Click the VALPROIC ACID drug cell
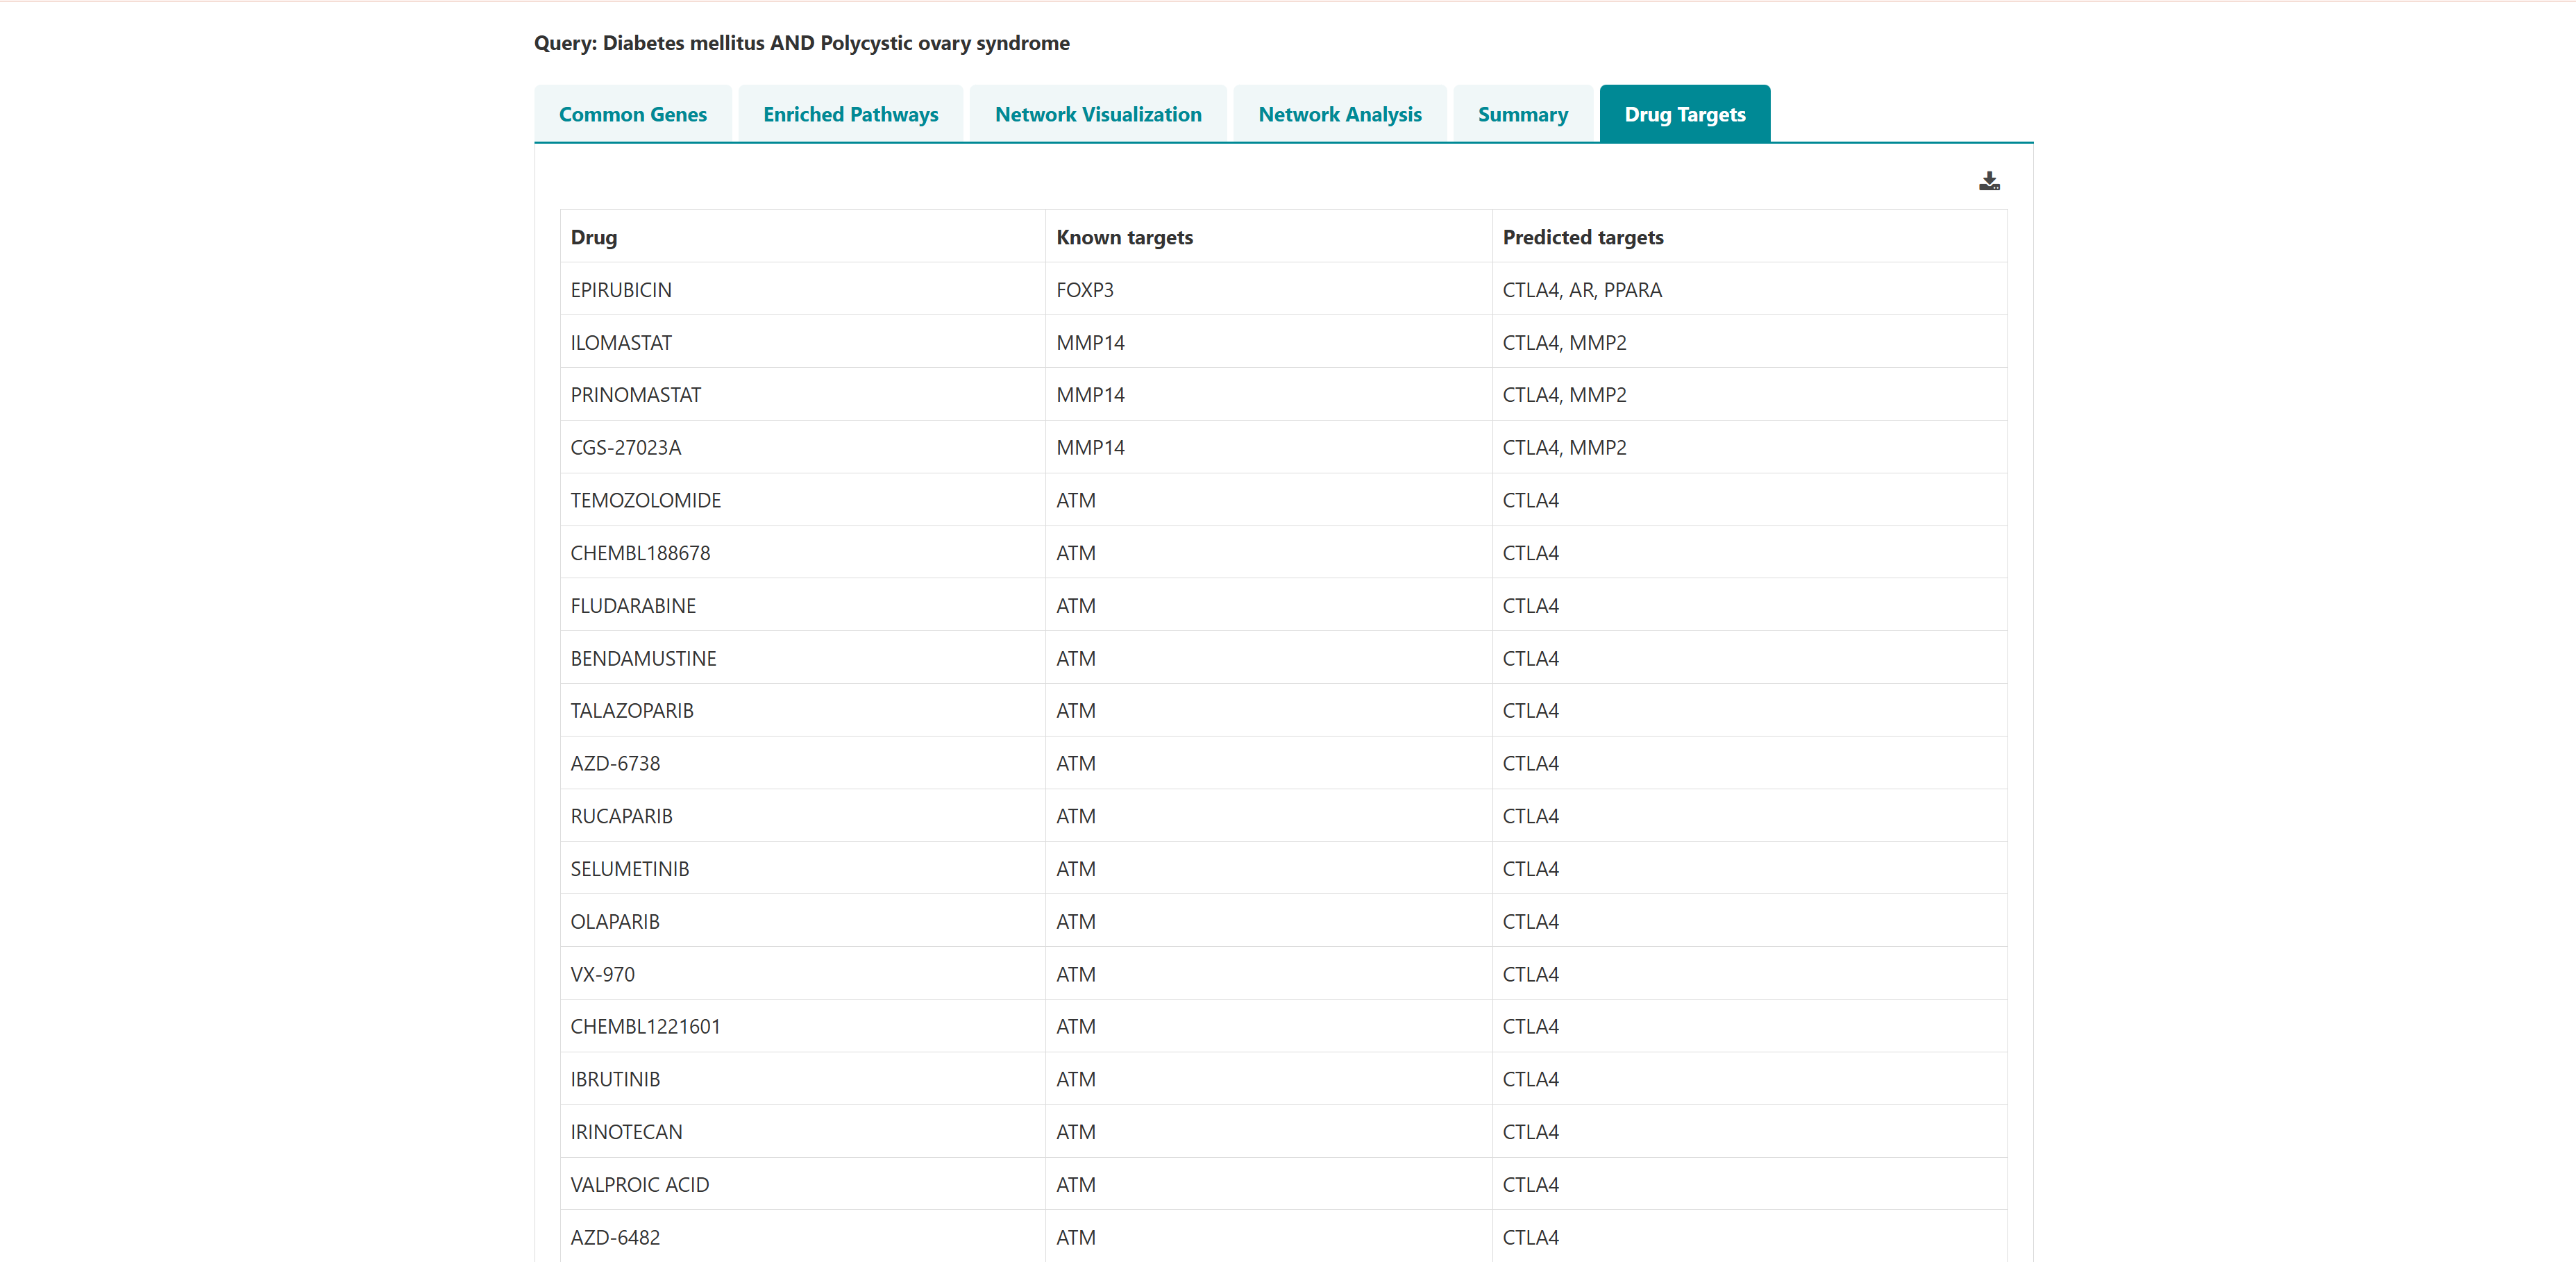Image resolution: width=2576 pixels, height=1262 pixels. pyautogui.click(x=639, y=1184)
